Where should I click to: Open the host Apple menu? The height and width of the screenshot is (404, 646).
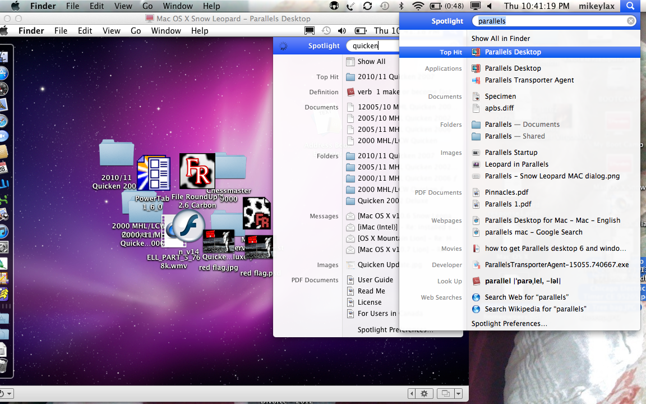click(15, 6)
